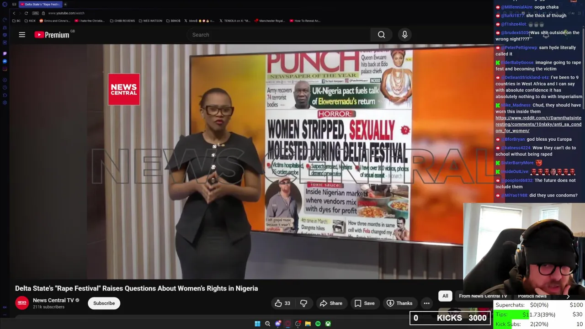Open more actions three-dot menu
This screenshot has width=585, height=329.
pos(426,303)
